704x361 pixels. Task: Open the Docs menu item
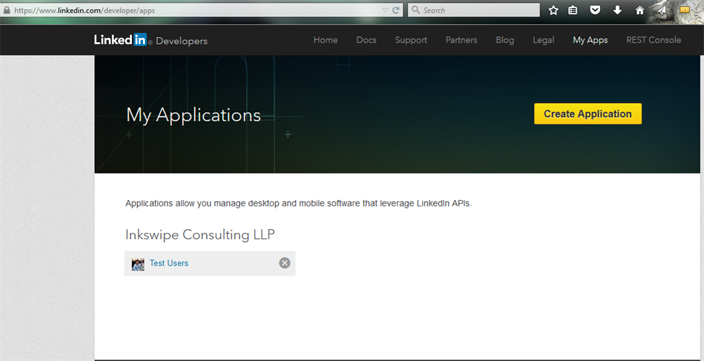366,40
